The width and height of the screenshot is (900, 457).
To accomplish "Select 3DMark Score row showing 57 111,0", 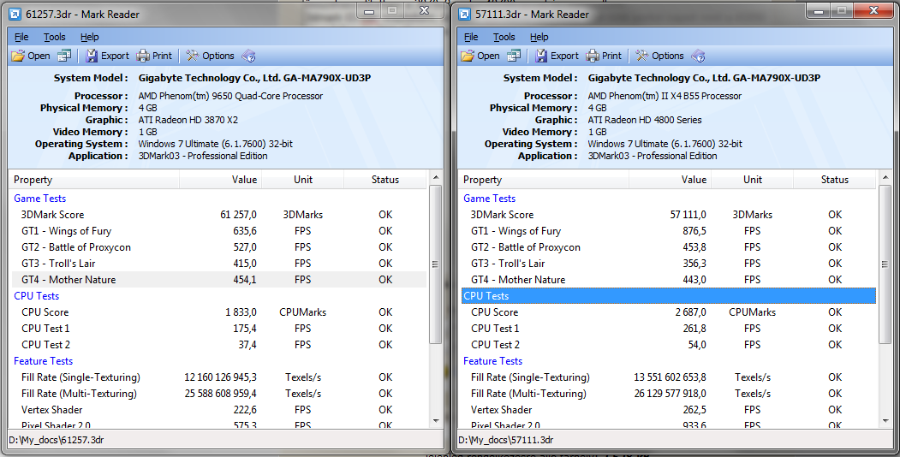I will coord(669,215).
